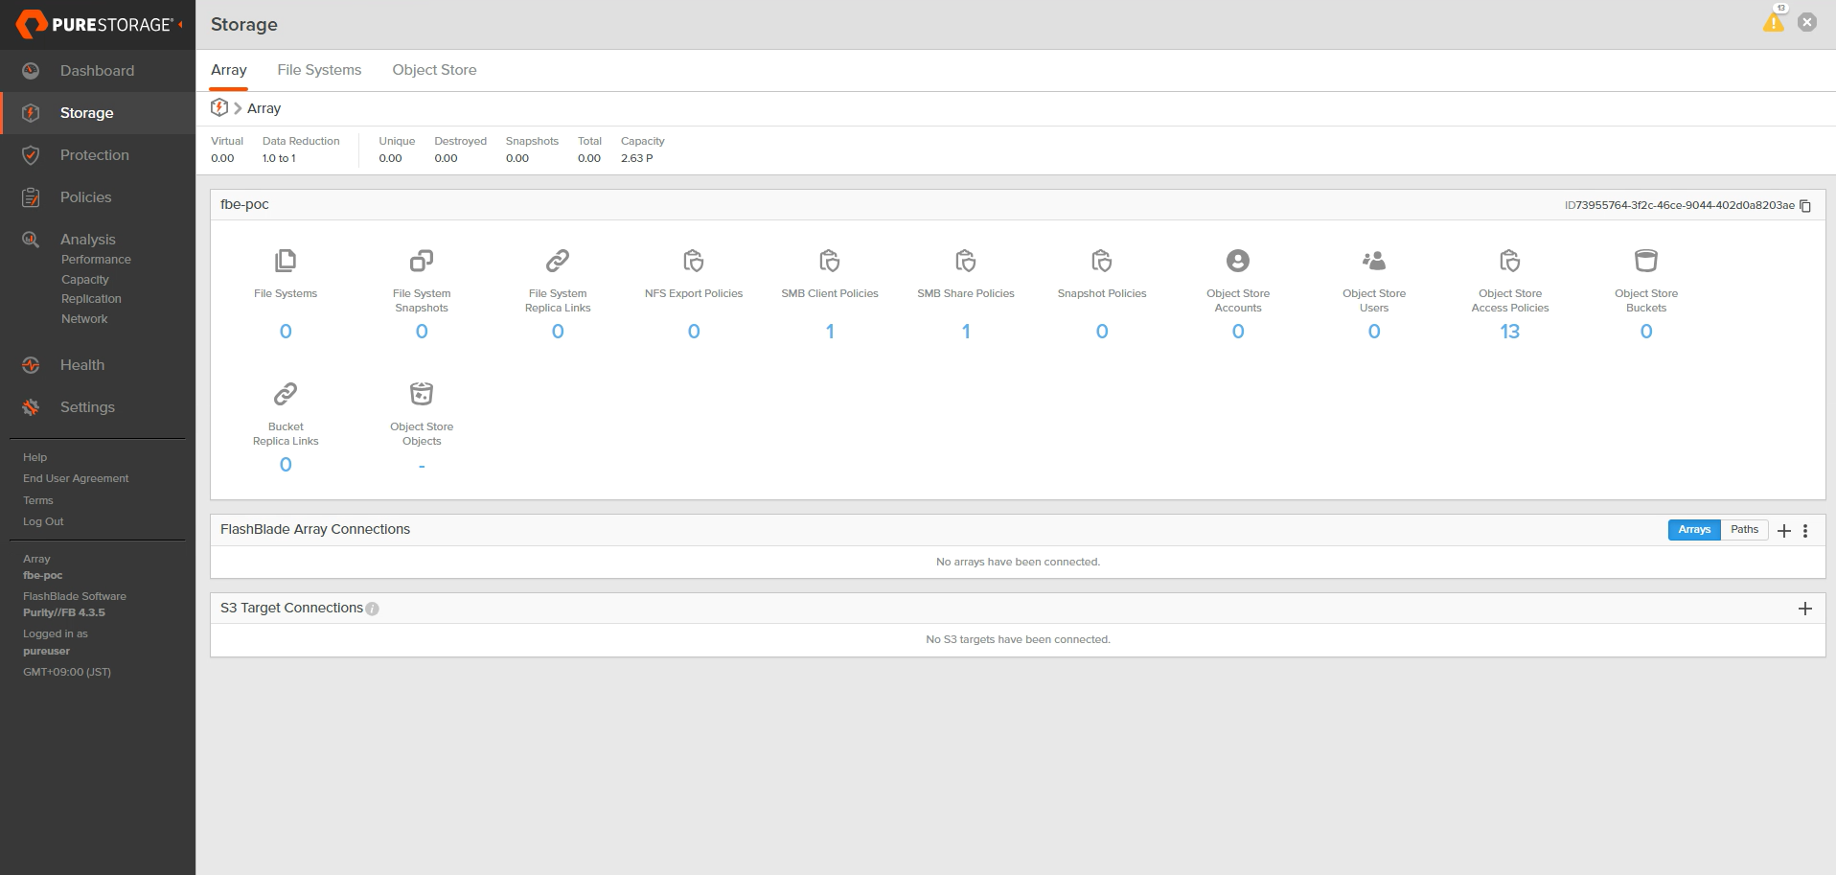Open Analysis Network page
1836x875 pixels.
(84, 319)
